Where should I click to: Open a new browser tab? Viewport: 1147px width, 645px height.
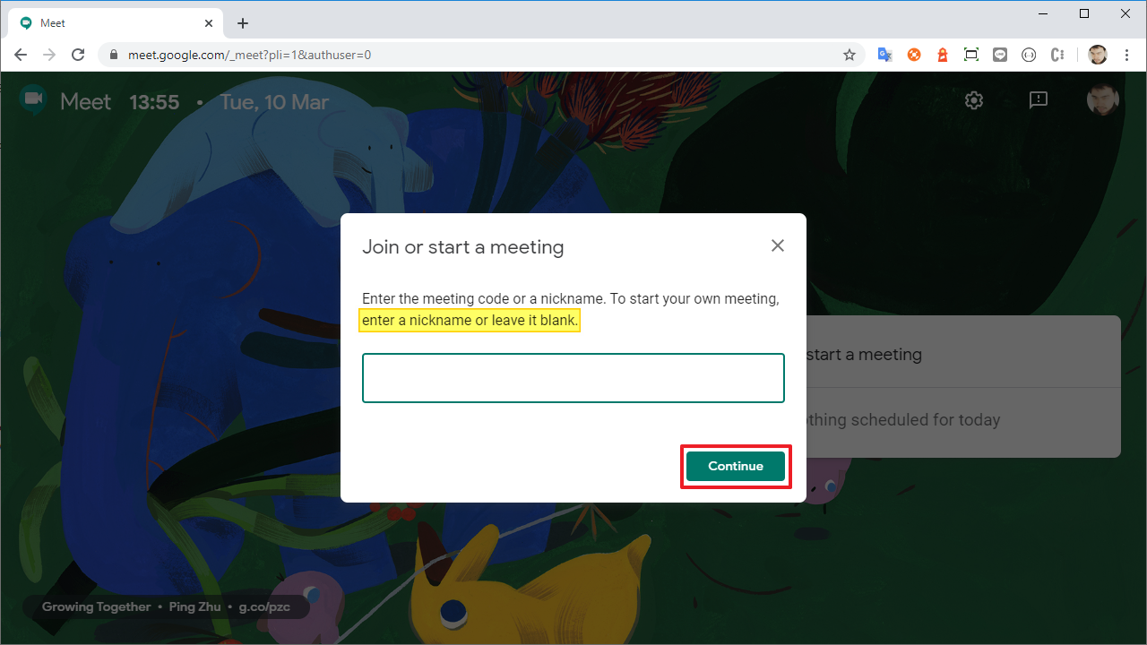[243, 23]
